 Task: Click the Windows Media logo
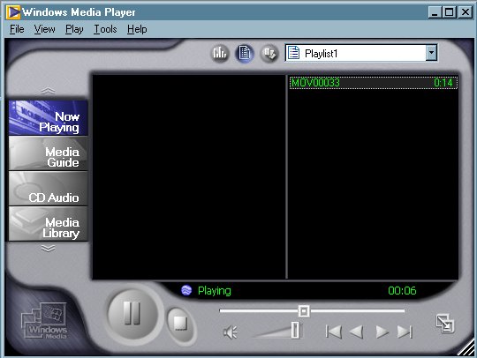point(44,321)
